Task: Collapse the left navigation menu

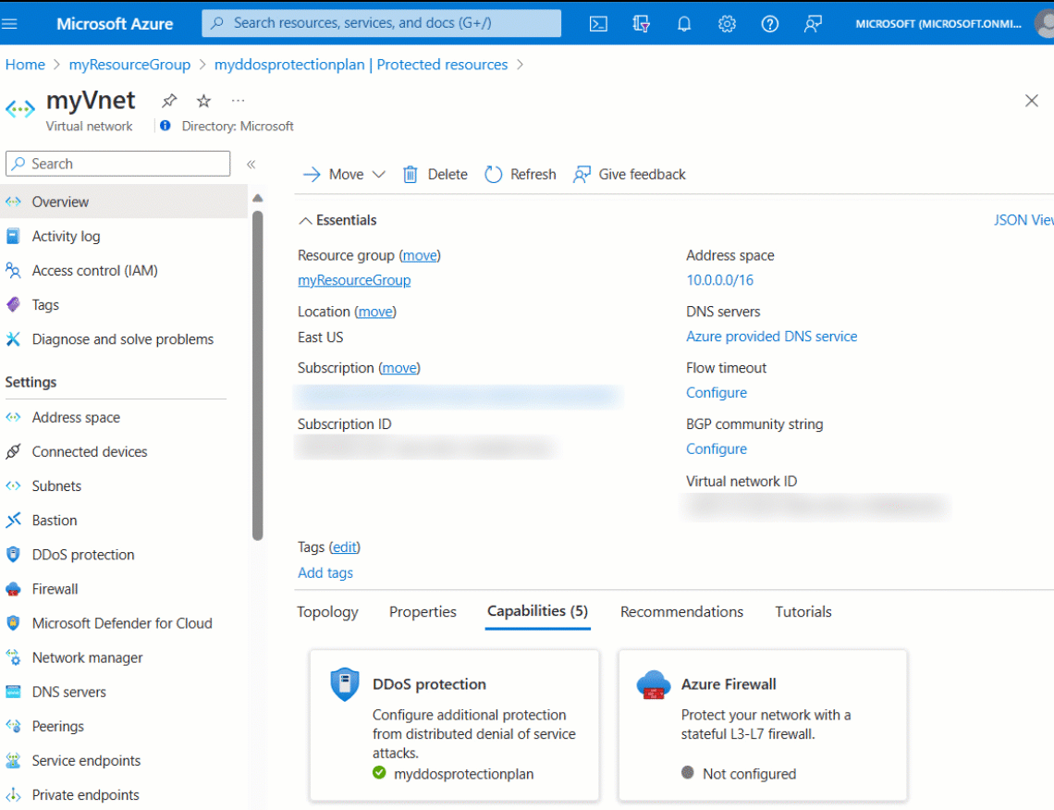Action: (251, 164)
